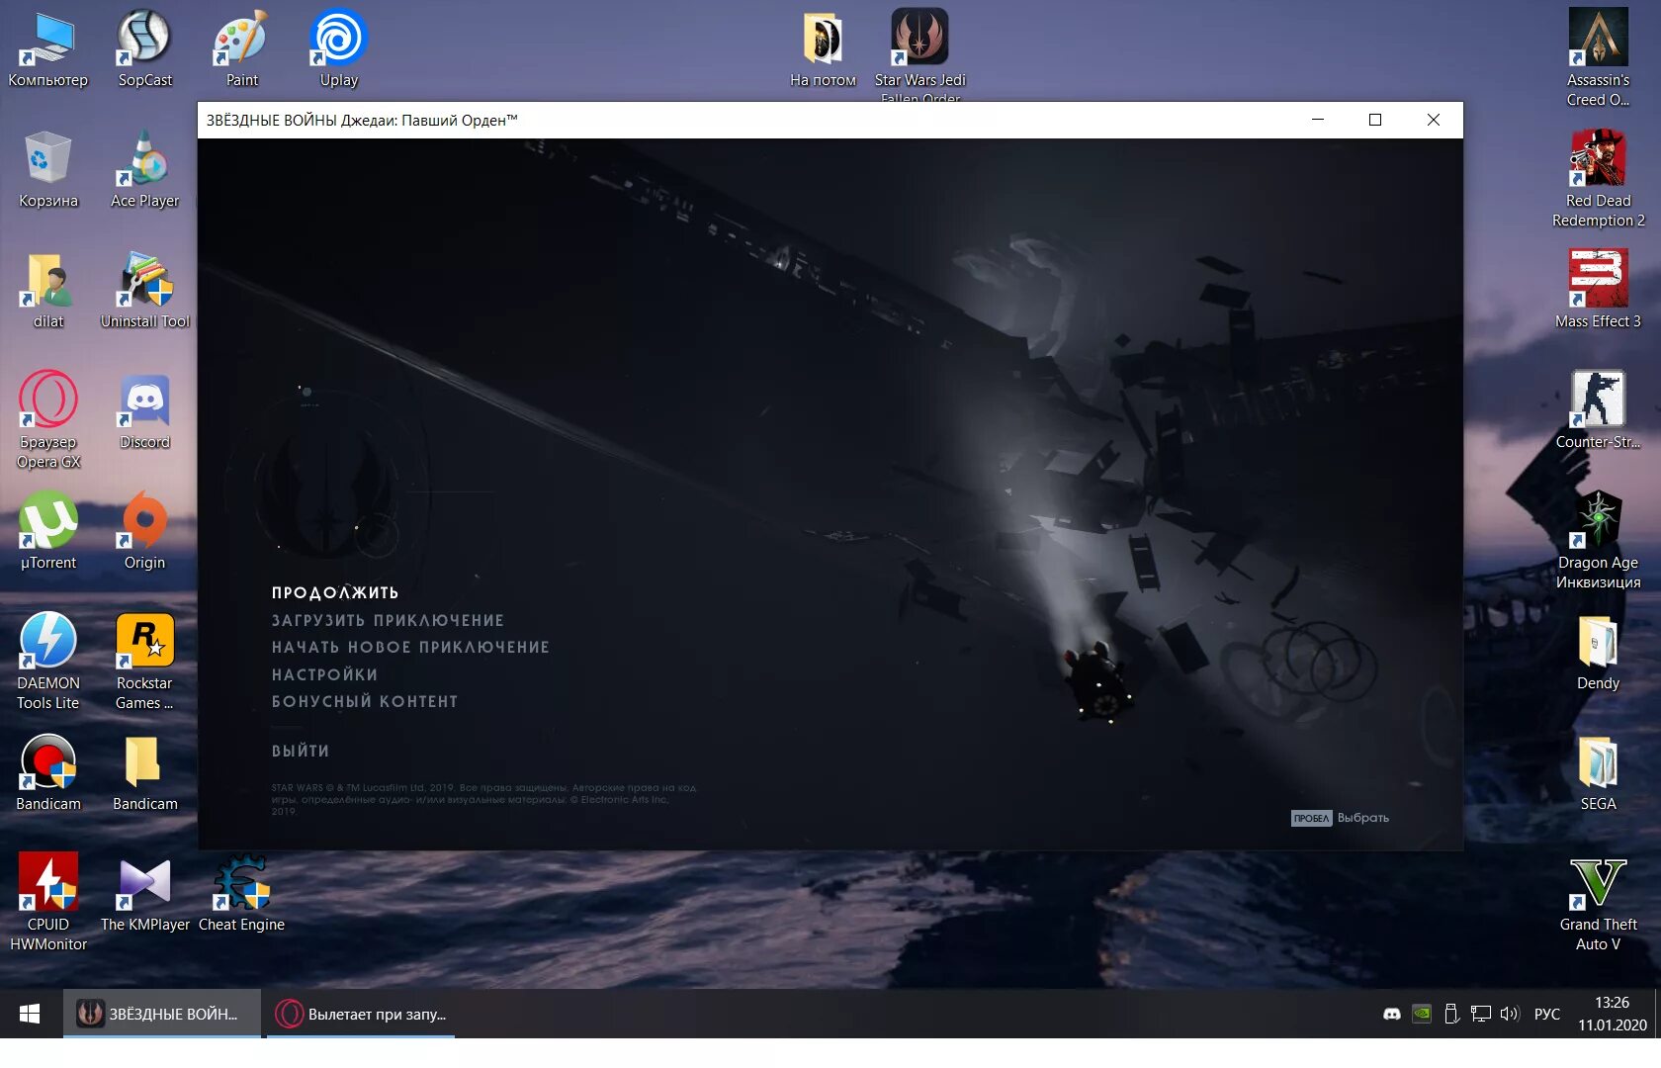Viewport: 1661px width, 1068px height.
Task: Select the Bandicam app shortcut with red dot
Action: coord(47,773)
